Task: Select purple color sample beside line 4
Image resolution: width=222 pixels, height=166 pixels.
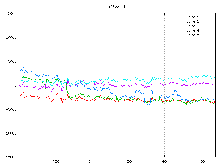Action: [206, 30]
